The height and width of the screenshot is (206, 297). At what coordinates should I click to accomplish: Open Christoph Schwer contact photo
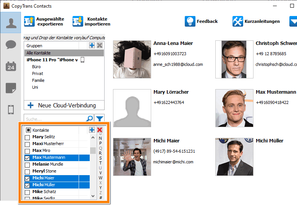(234, 59)
